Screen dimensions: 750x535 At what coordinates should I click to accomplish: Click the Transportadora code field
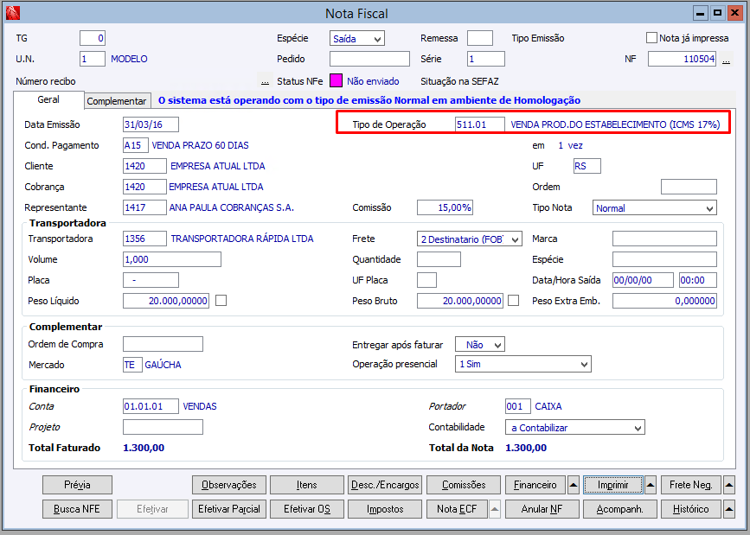pyautogui.click(x=144, y=239)
